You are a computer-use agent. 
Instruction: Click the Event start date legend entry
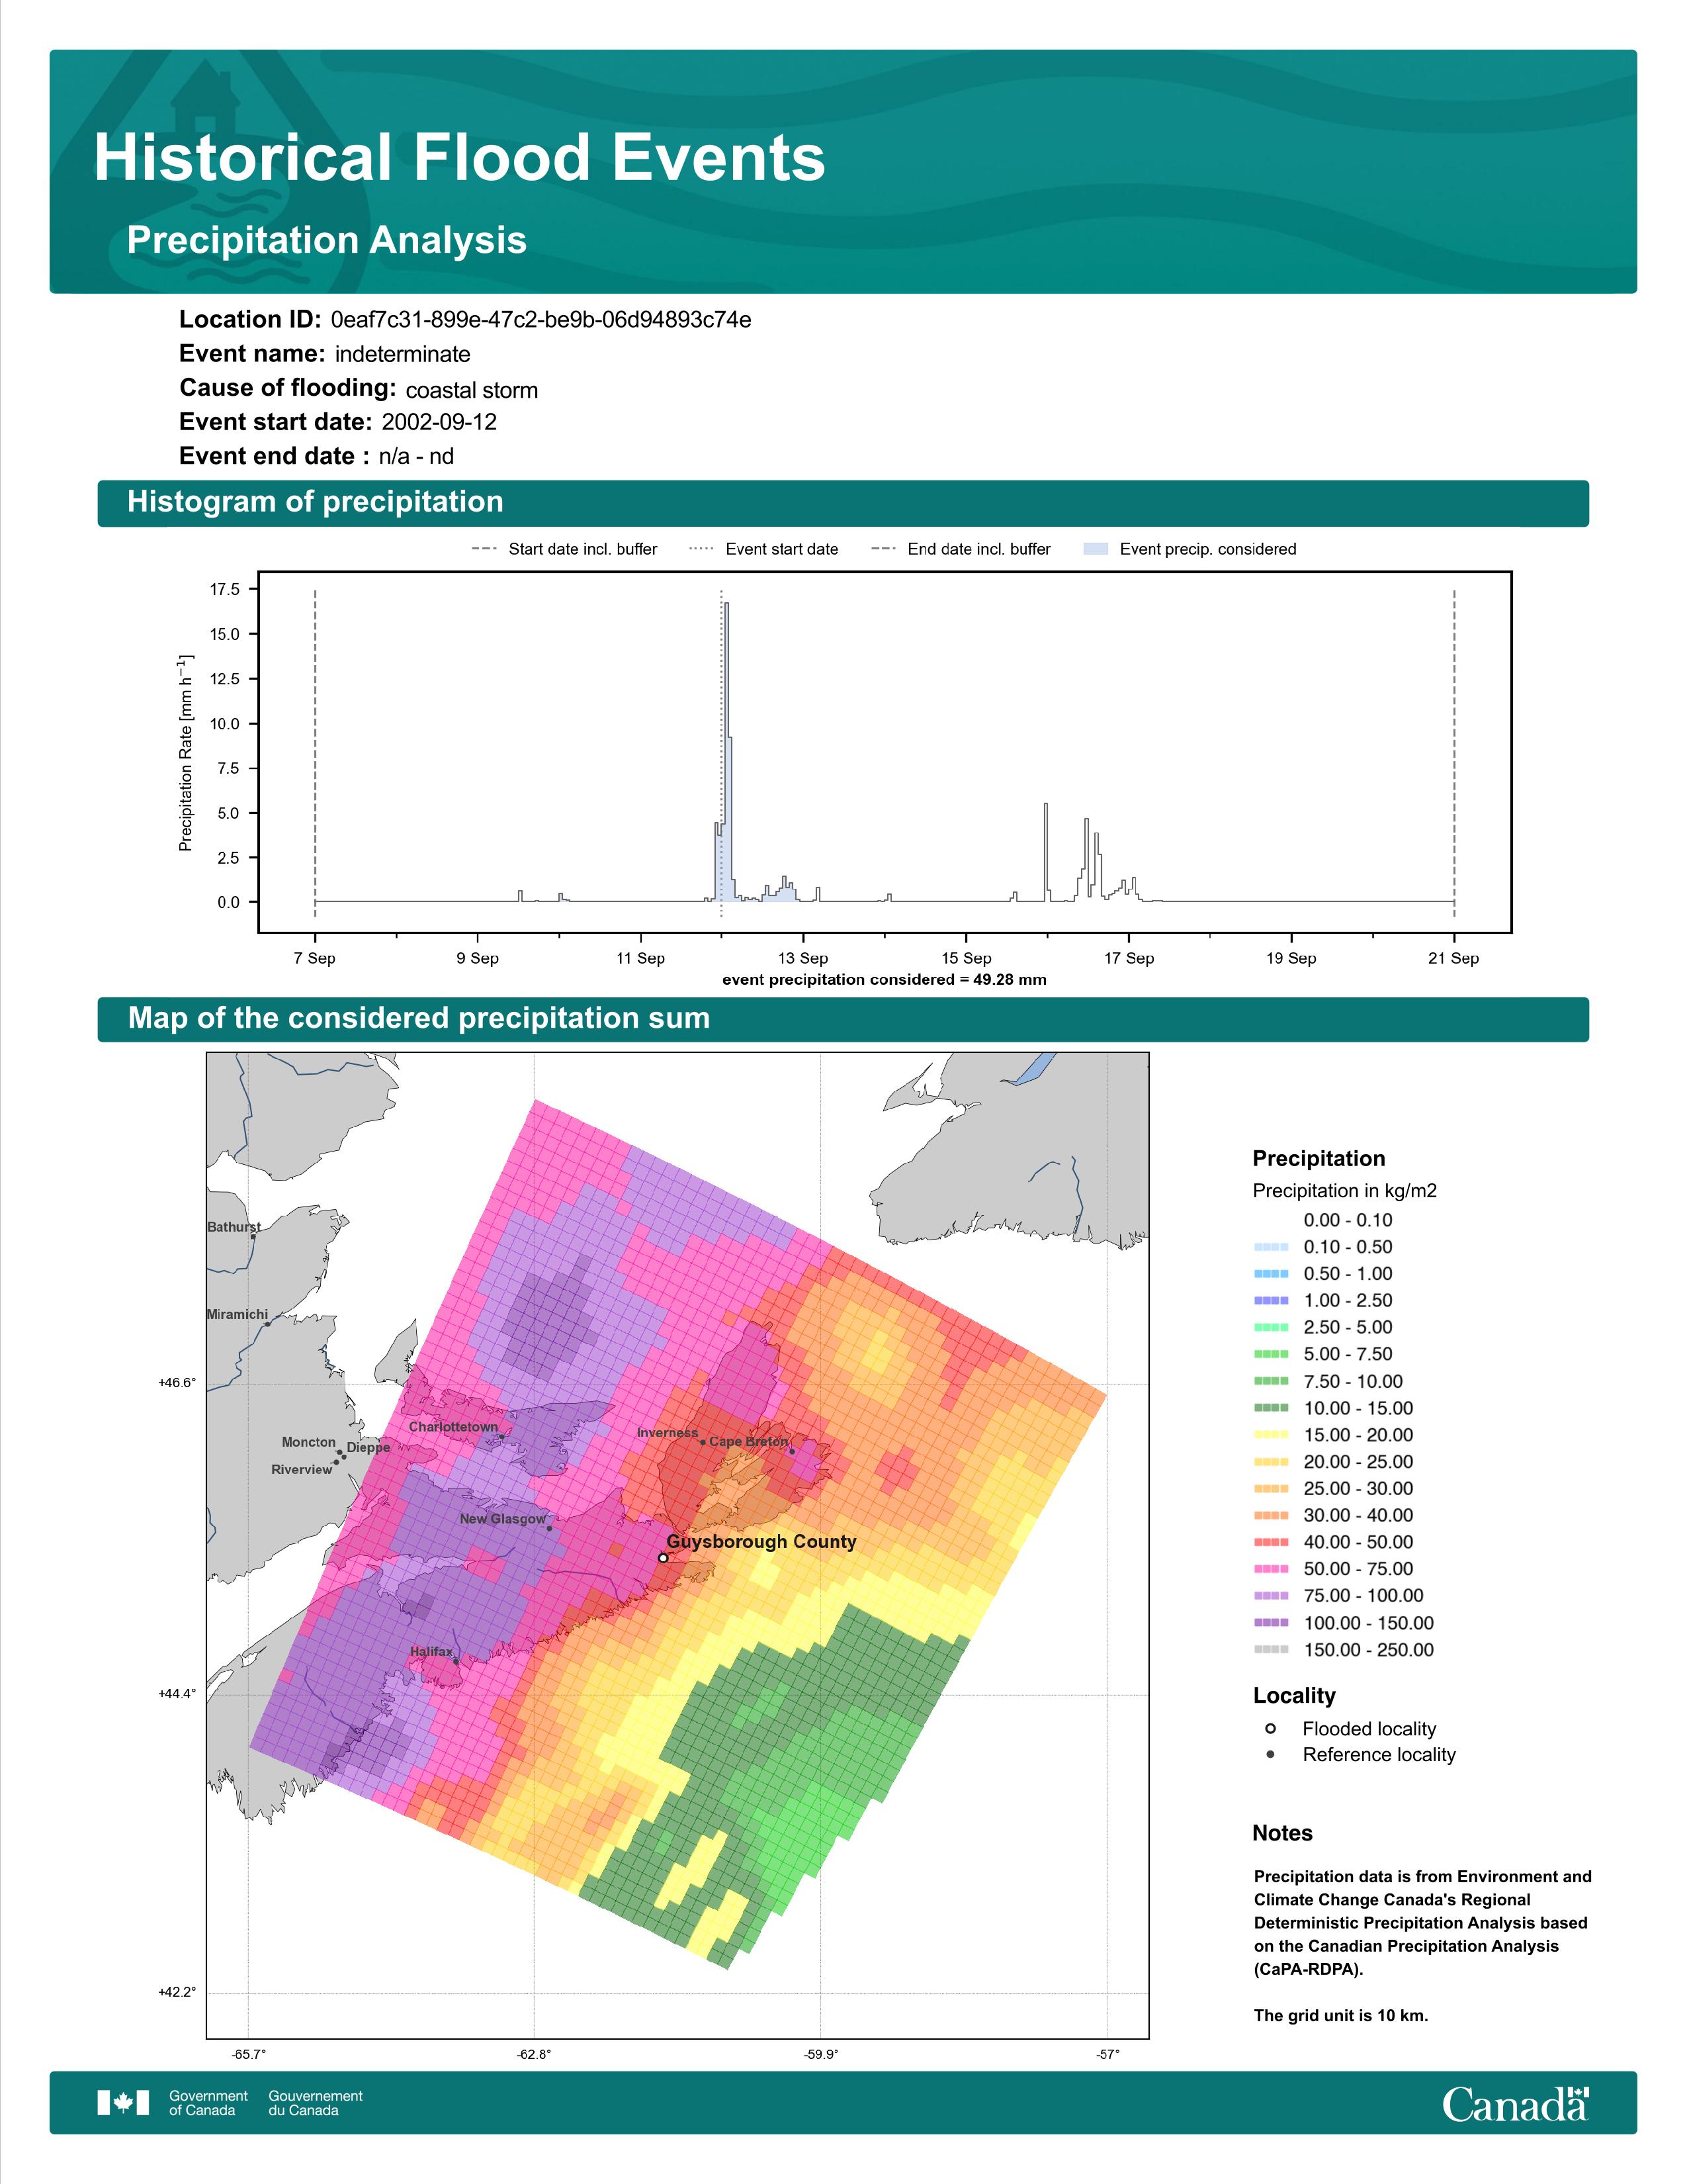pyautogui.click(x=765, y=549)
